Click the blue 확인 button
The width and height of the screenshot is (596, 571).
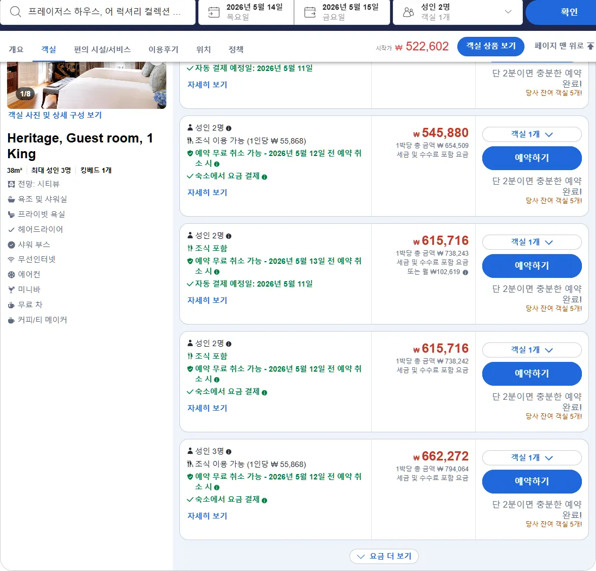click(x=561, y=12)
